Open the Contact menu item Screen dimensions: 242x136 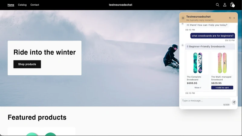[34, 5]
